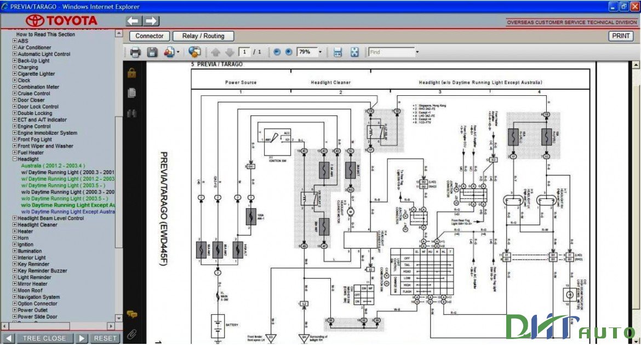
Task: Click the fit width page icon
Action: (x=337, y=52)
